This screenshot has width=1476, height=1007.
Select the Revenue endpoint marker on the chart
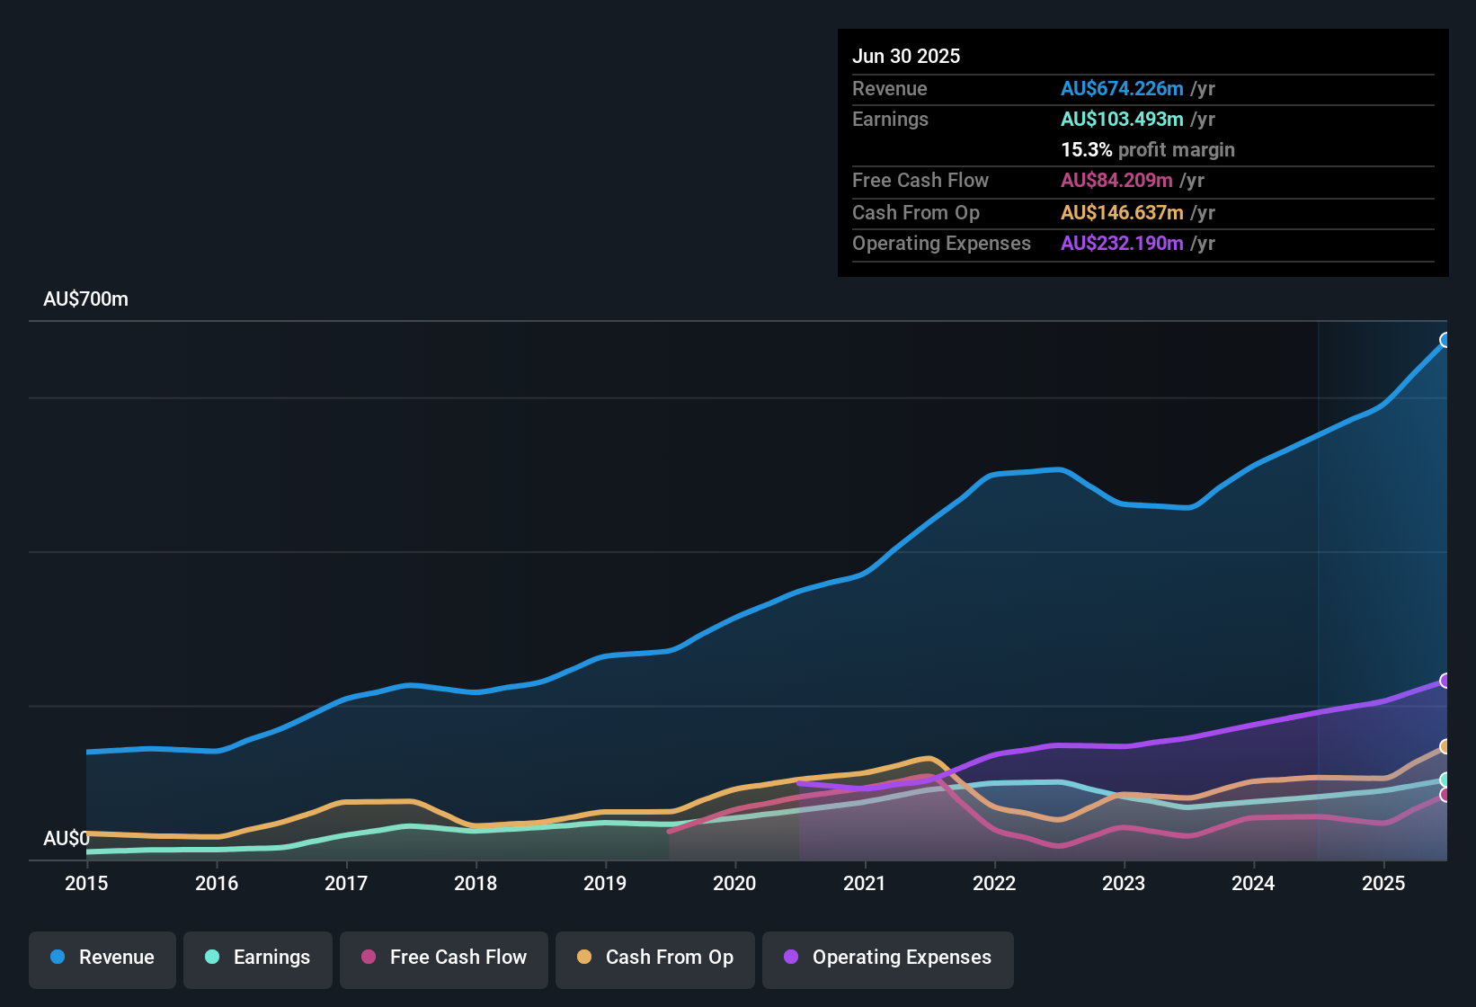pos(1445,339)
